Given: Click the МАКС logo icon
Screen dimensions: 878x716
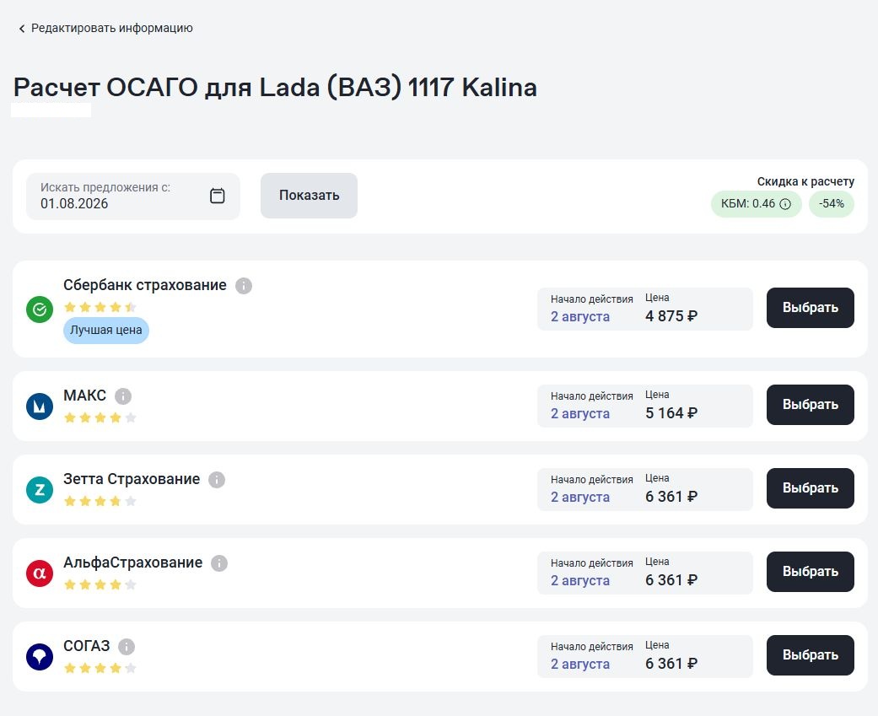Looking at the screenshot, I should click(40, 406).
